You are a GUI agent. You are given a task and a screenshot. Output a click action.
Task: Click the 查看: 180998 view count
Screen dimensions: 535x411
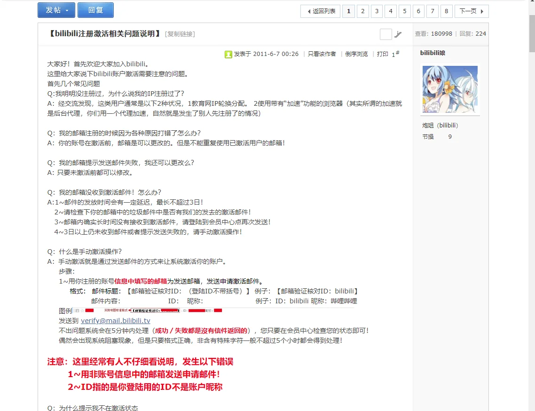[433, 34]
